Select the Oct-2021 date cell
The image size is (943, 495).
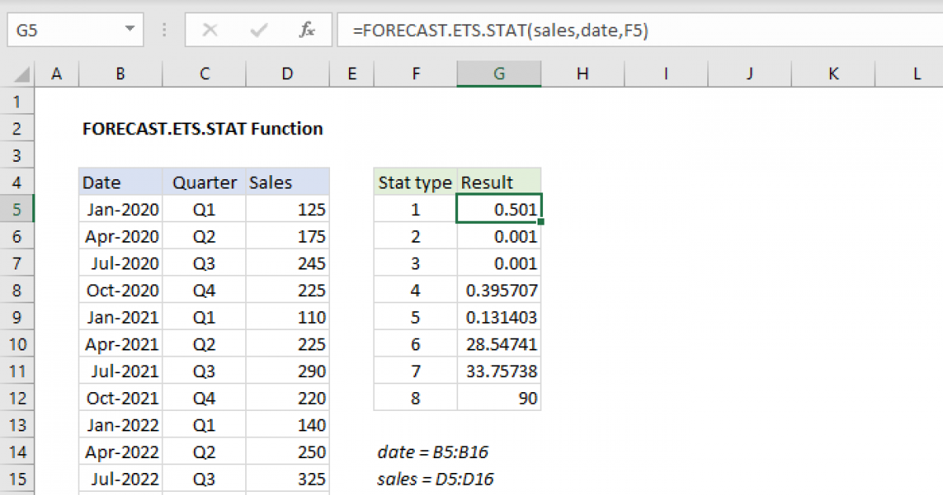(x=119, y=398)
